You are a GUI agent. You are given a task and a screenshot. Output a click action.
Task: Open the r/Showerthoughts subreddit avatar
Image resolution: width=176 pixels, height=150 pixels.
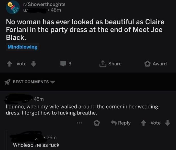13,7
